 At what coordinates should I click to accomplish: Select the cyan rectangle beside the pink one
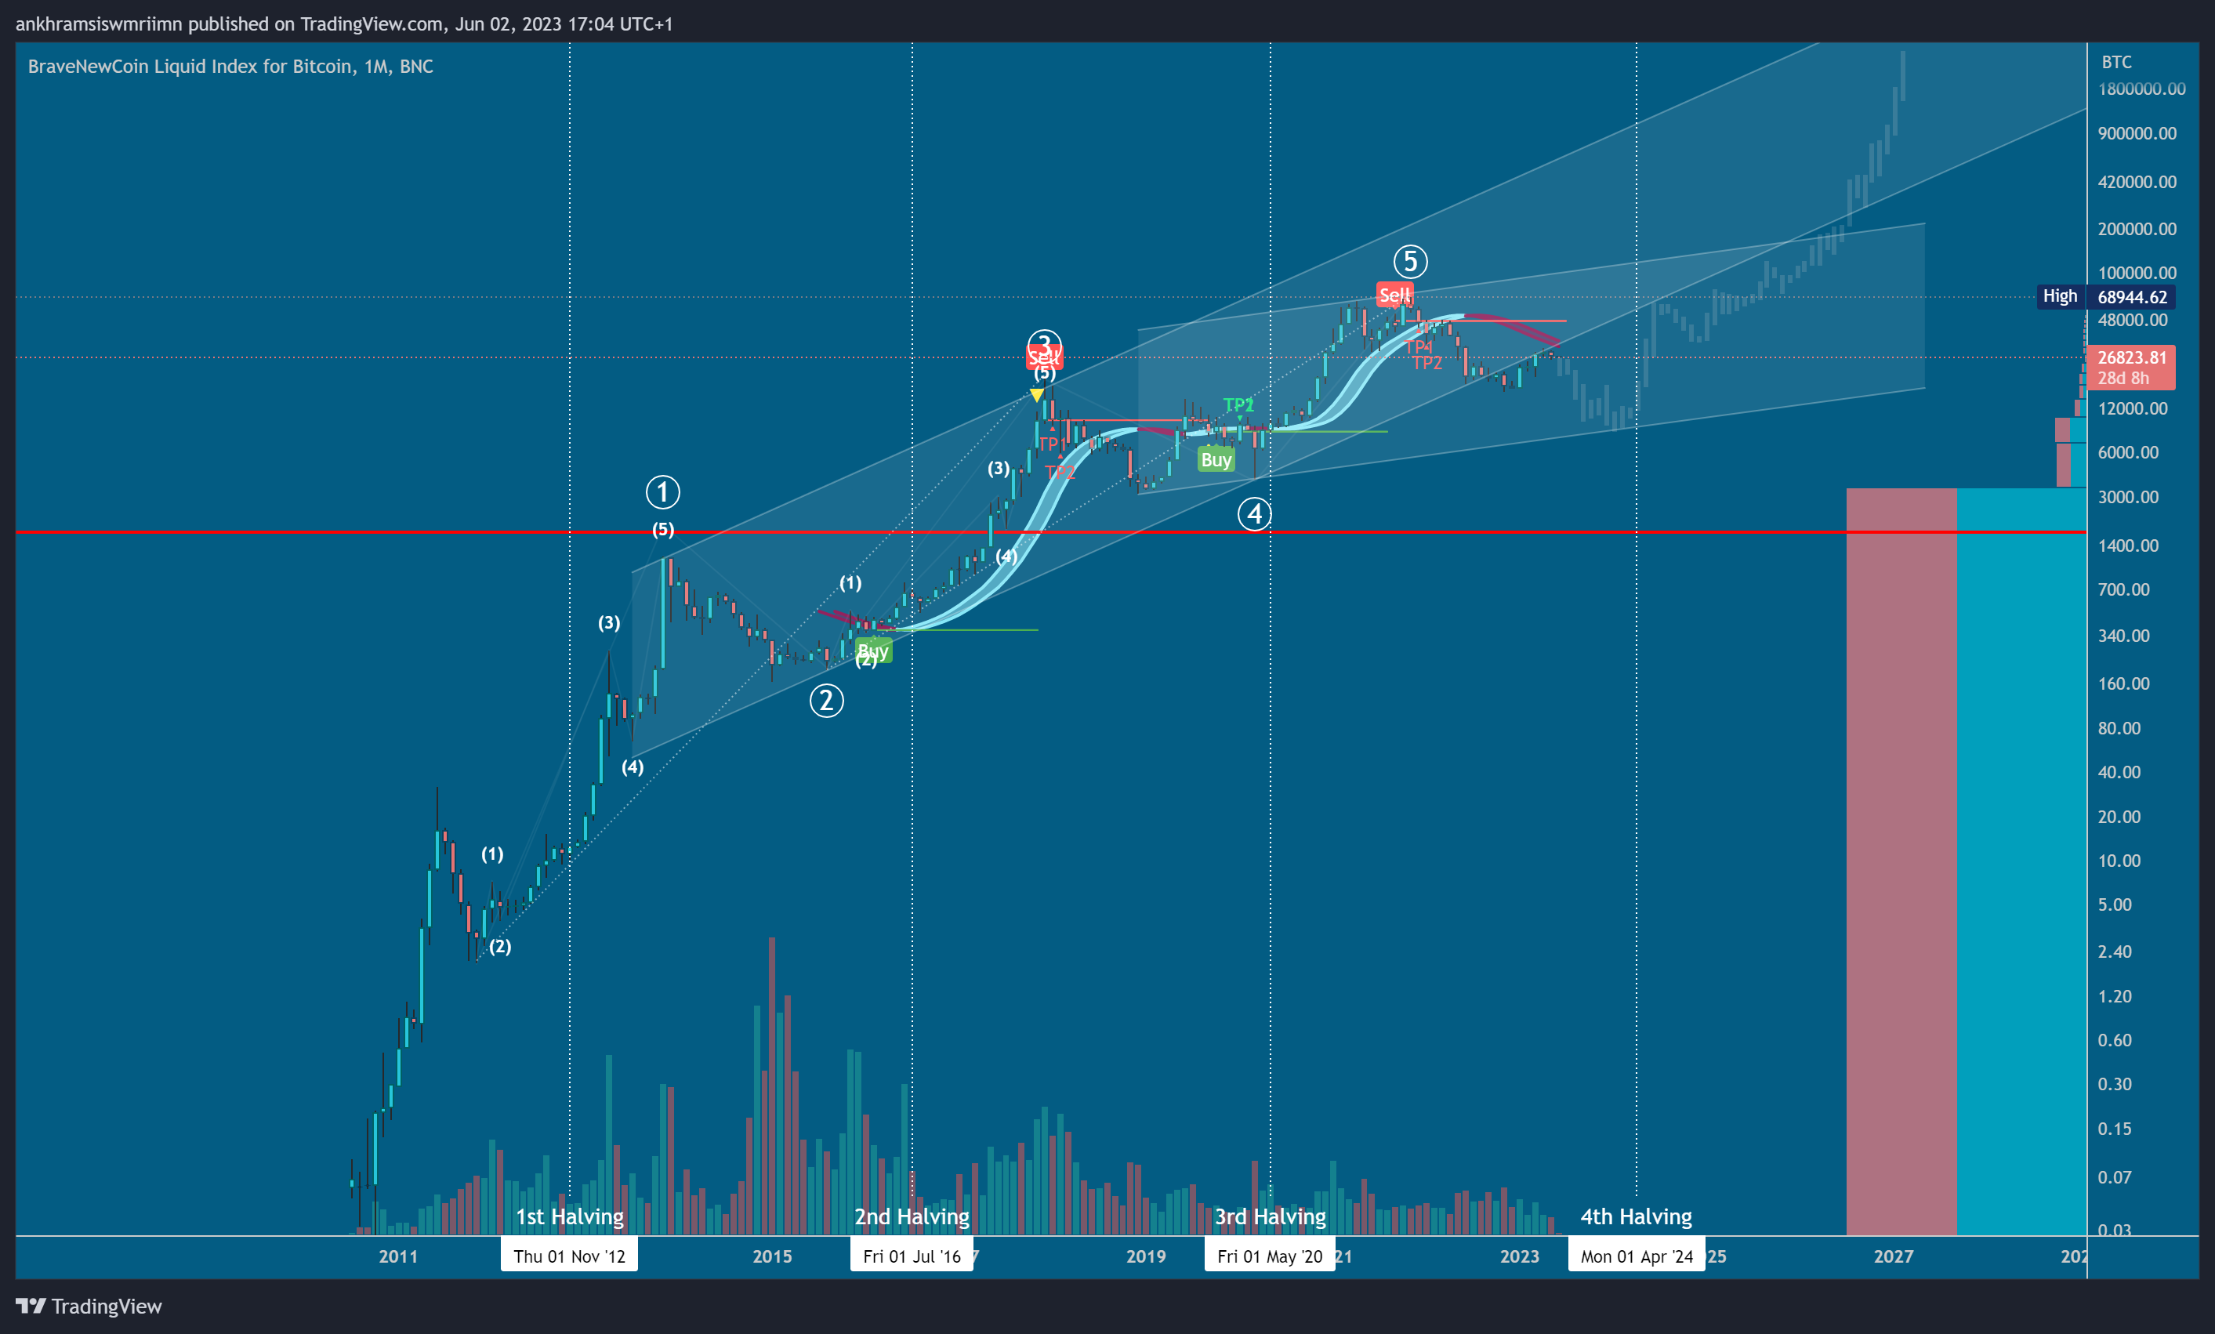tap(2021, 861)
